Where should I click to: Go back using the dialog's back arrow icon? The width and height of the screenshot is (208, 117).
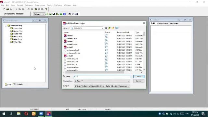tap(106, 28)
